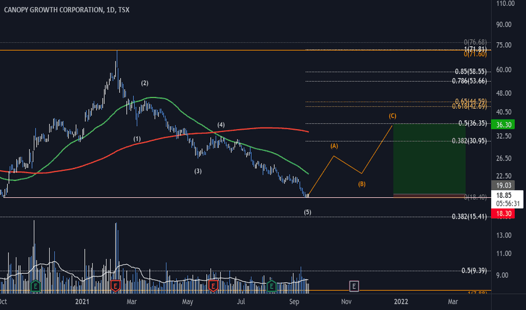This screenshot has width=526, height=310.
Task: Click the 26.50 price axis label
Action: click(504, 158)
